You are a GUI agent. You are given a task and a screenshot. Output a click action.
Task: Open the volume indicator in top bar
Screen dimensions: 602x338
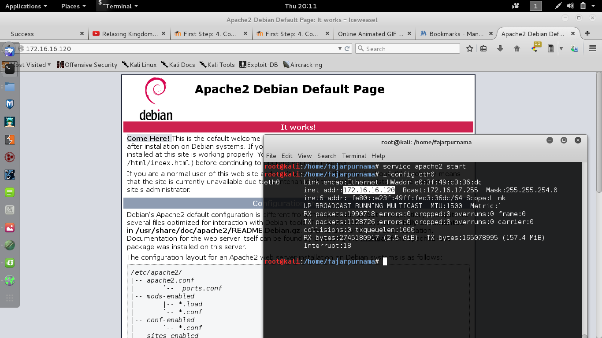coord(571,6)
